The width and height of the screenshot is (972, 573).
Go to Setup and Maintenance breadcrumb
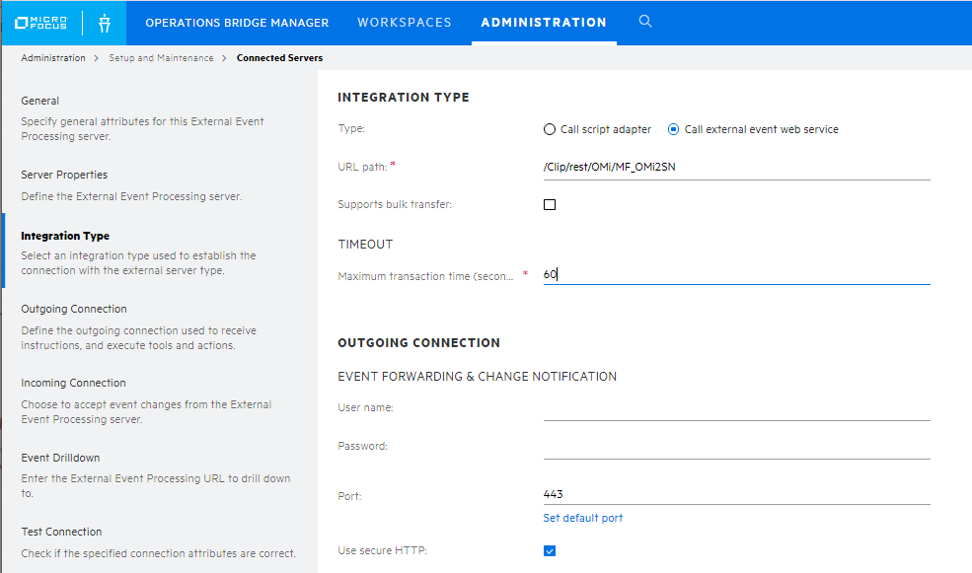(x=161, y=57)
